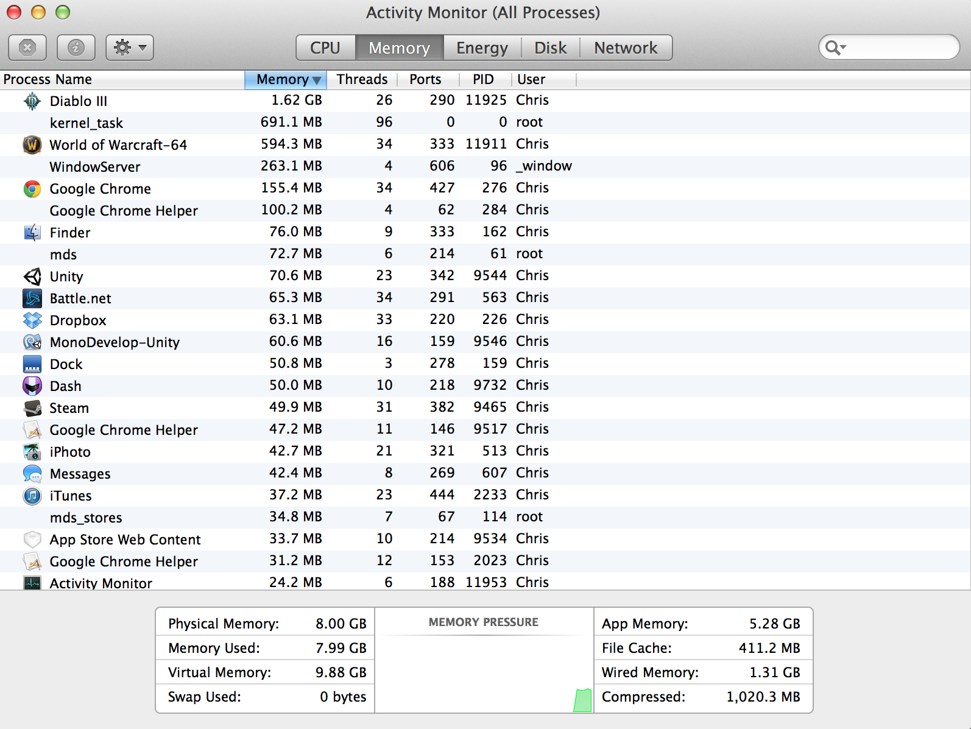Click the memory pressure graph bar
Screen dimensions: 971x729
click(582, 700)
